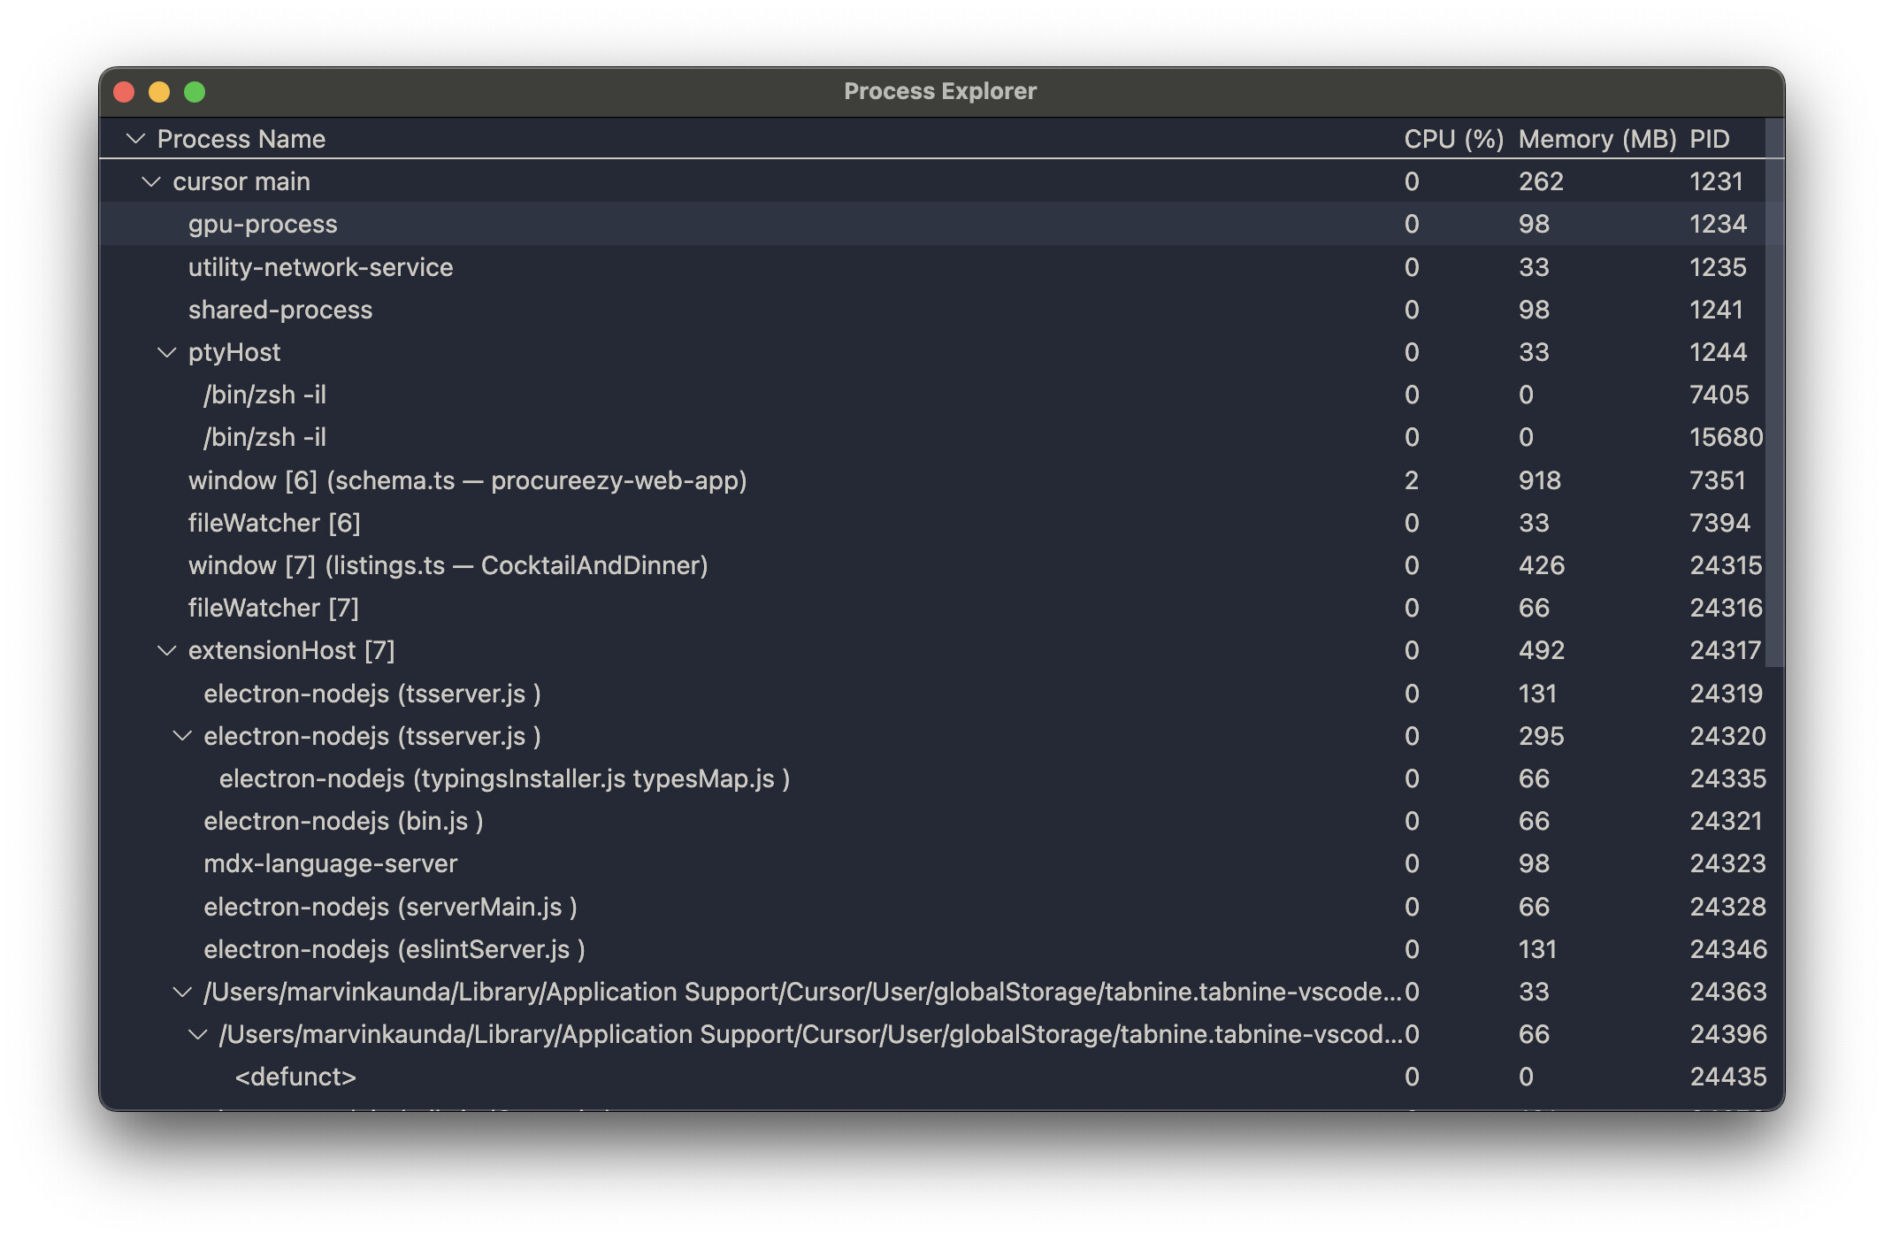This screenshot has width=1884, height=1242.
Task: Click the PID column header
Action: pos(1709,139)
